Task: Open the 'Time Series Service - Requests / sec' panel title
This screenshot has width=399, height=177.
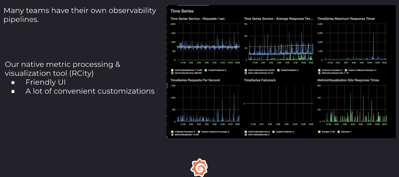Action: (x=197, y=19)
